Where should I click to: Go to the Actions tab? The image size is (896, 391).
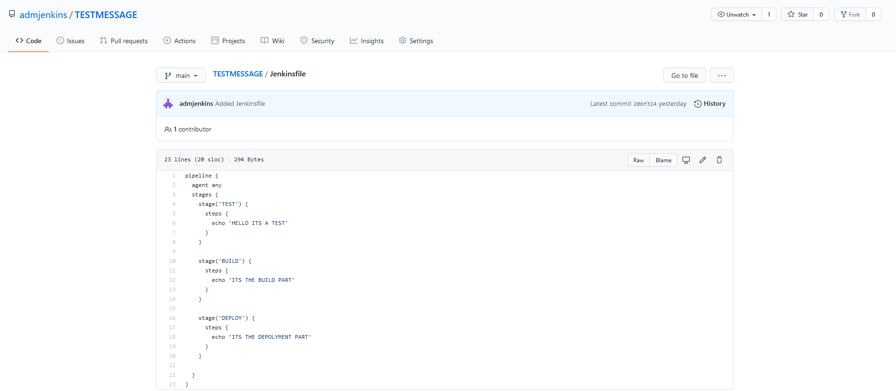pyautogui.click(x=179, y=41)
